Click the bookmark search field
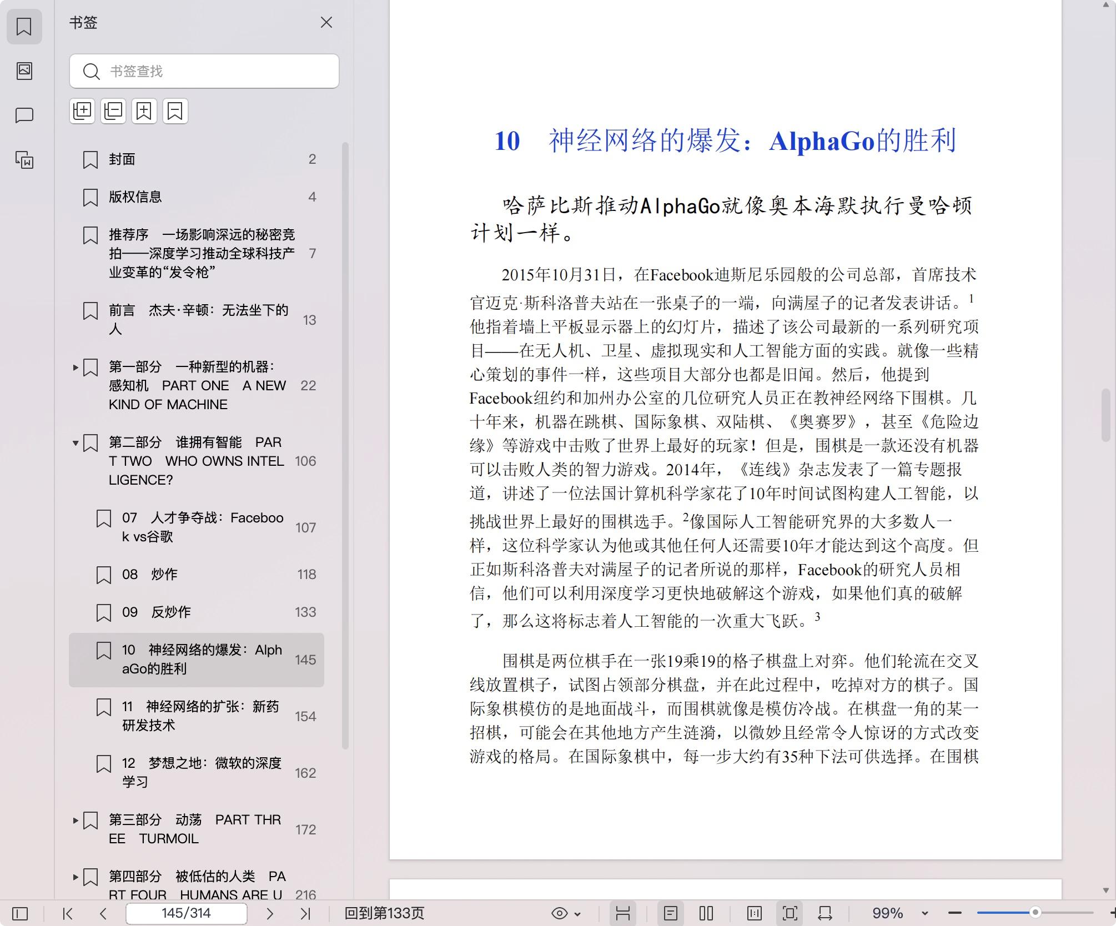The height and width of the screenshot is (926, 1116). coord(204,71)
